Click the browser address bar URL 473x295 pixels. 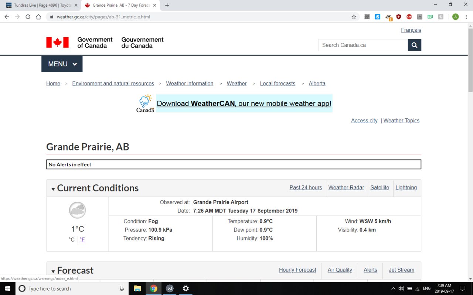click(103, 17)
